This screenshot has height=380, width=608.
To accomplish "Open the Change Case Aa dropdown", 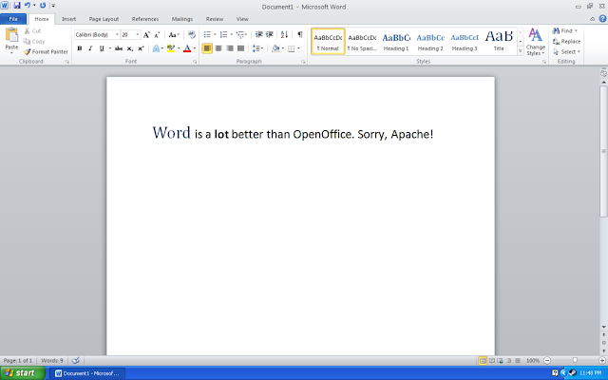I will [174, 35].
